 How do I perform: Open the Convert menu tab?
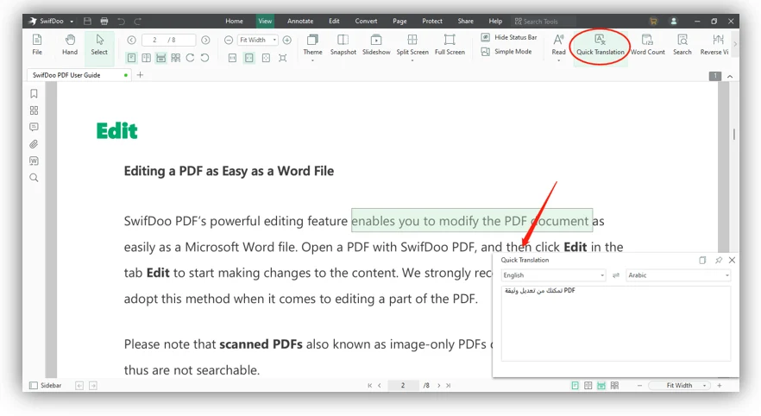tap(366, 21)
